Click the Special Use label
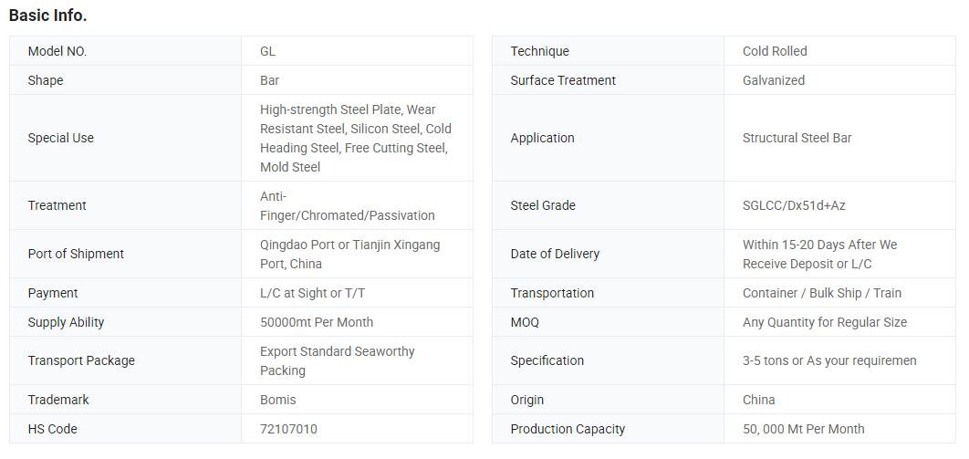Image resolution: width=969 pixels, height=459 pixels. point(61,138)
